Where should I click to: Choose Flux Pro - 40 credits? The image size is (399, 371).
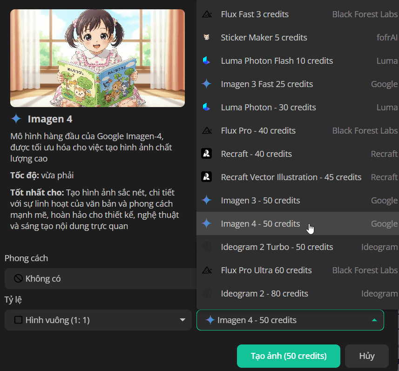[298, 130]
